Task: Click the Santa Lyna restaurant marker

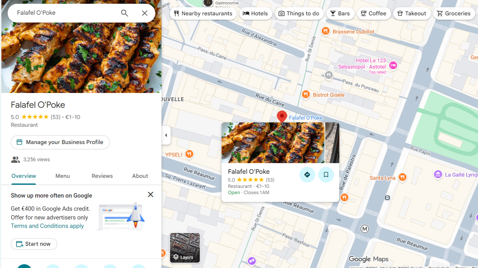Action: click(402, 178)
